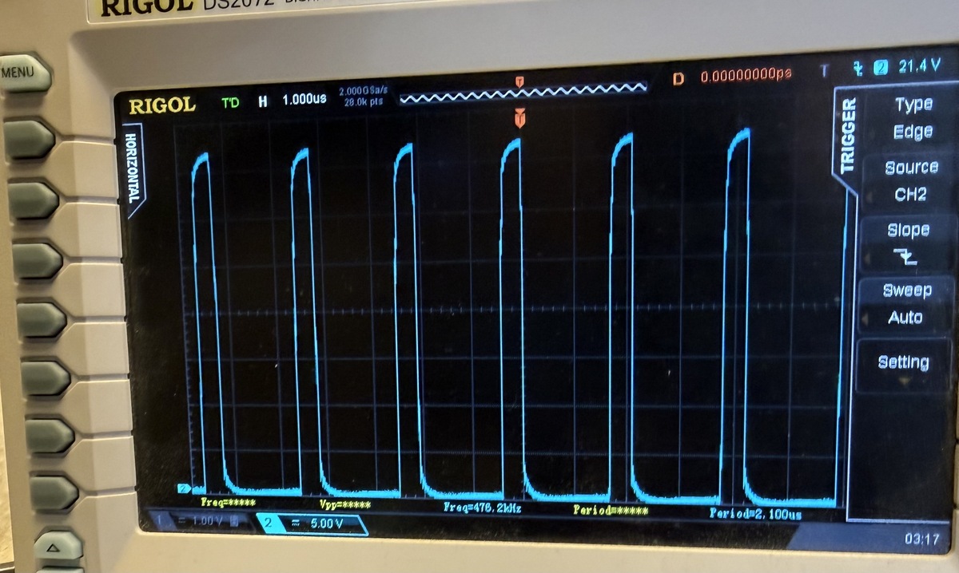Image resolution: width=959 pixels, height=573 pixels.
Task: Switch the Sweep Auto mode
Action: [x=907, y=303]
